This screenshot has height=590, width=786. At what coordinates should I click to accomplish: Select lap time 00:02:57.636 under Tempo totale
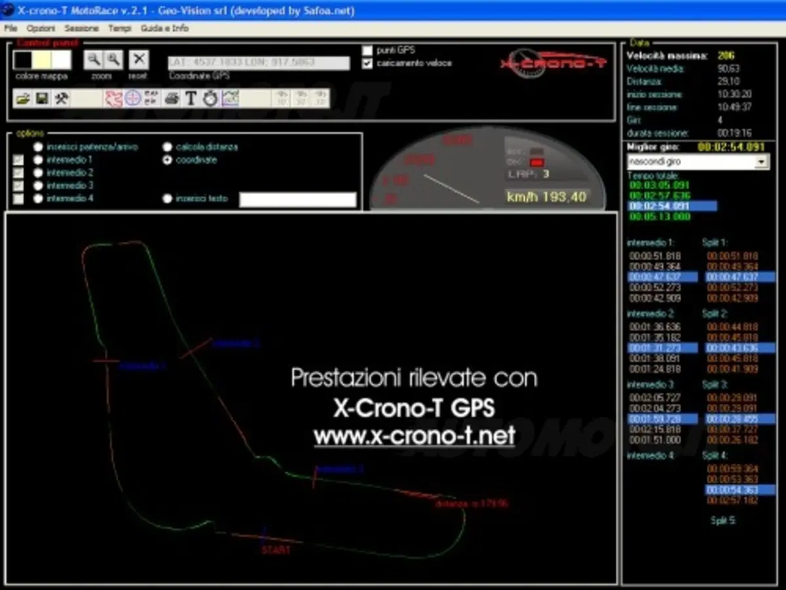(x=660, y=195)
